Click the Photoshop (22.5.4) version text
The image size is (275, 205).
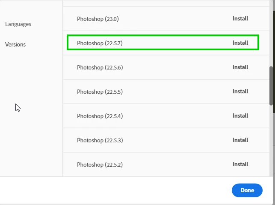[100, 116]
